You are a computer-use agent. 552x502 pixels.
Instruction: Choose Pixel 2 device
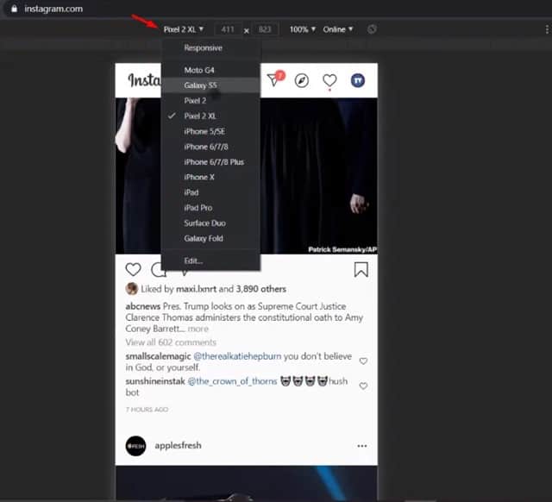(x=210, y=101)
